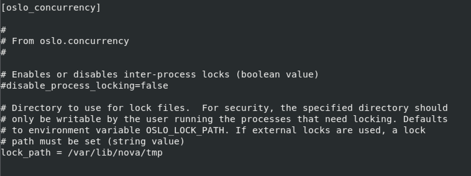Click the word 'Defaults' at line end
471x176 pixels.
pos(425,119)
